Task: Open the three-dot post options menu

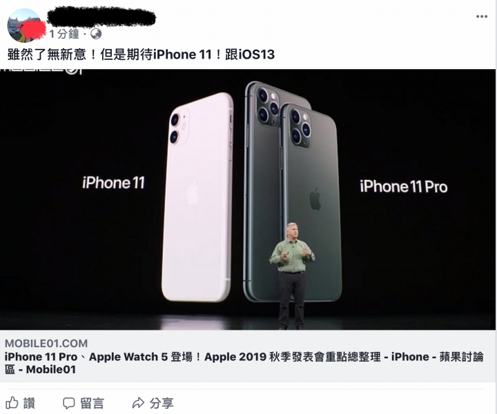Action: [x=482, y=17]
